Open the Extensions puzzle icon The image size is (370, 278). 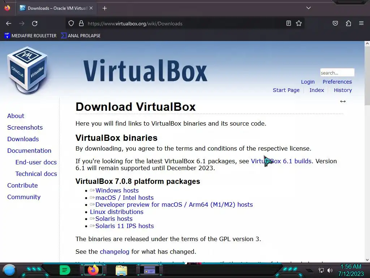pyautogui.click(x=348, y=24)
